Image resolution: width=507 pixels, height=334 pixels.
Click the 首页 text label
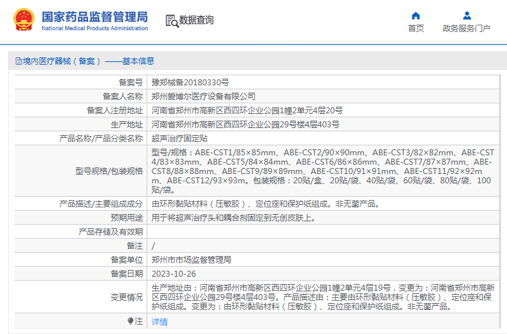(416, 29)
